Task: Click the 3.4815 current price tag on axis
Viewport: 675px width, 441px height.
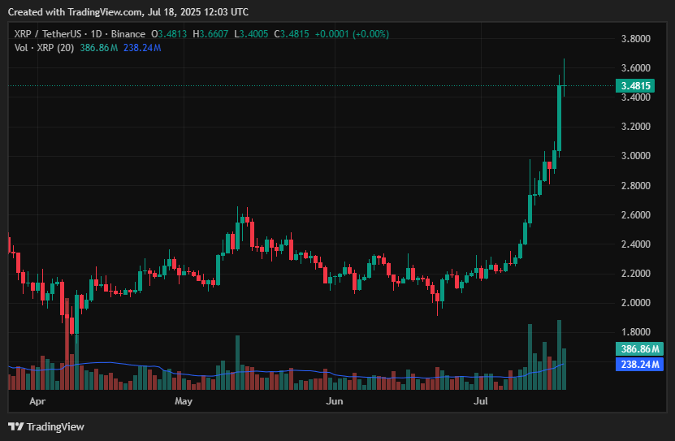Action: tap(635, 85)
